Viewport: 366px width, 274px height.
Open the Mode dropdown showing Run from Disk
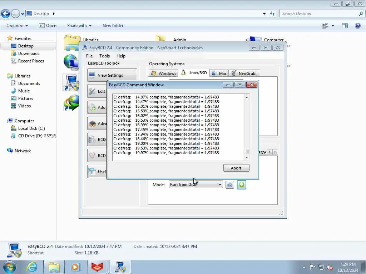[196, 184]
